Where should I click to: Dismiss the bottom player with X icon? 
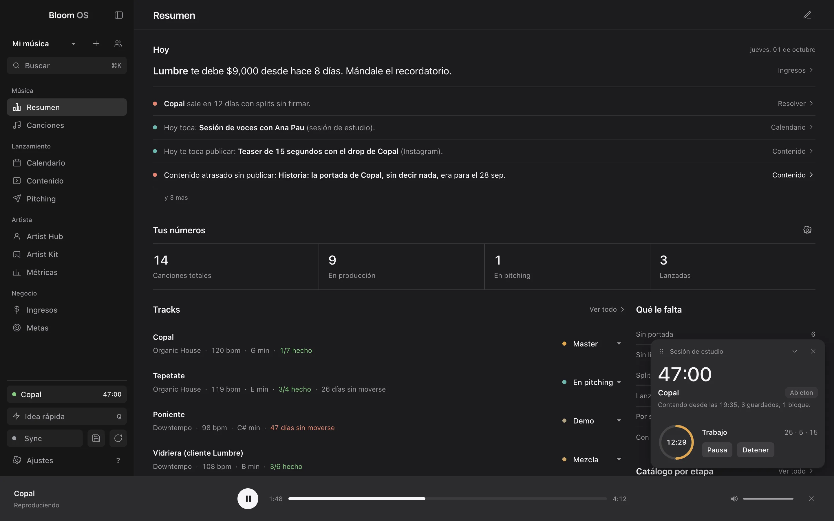click(811, 499)
